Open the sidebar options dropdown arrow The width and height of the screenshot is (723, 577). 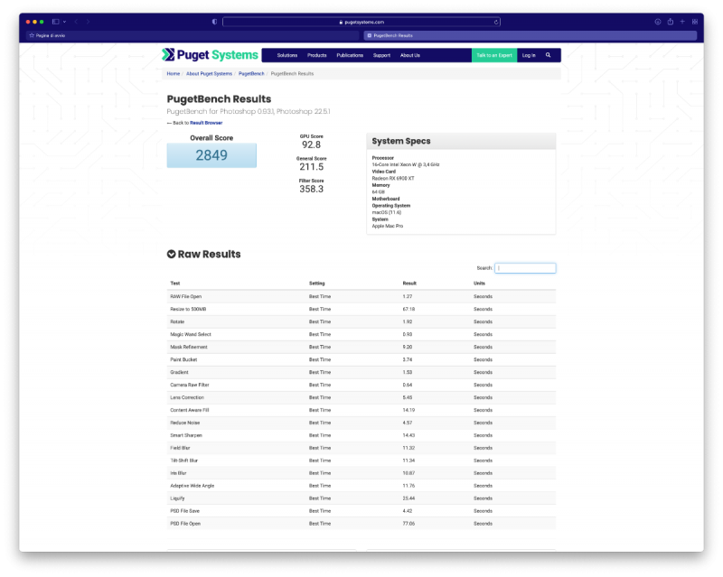tap(64, 22)
